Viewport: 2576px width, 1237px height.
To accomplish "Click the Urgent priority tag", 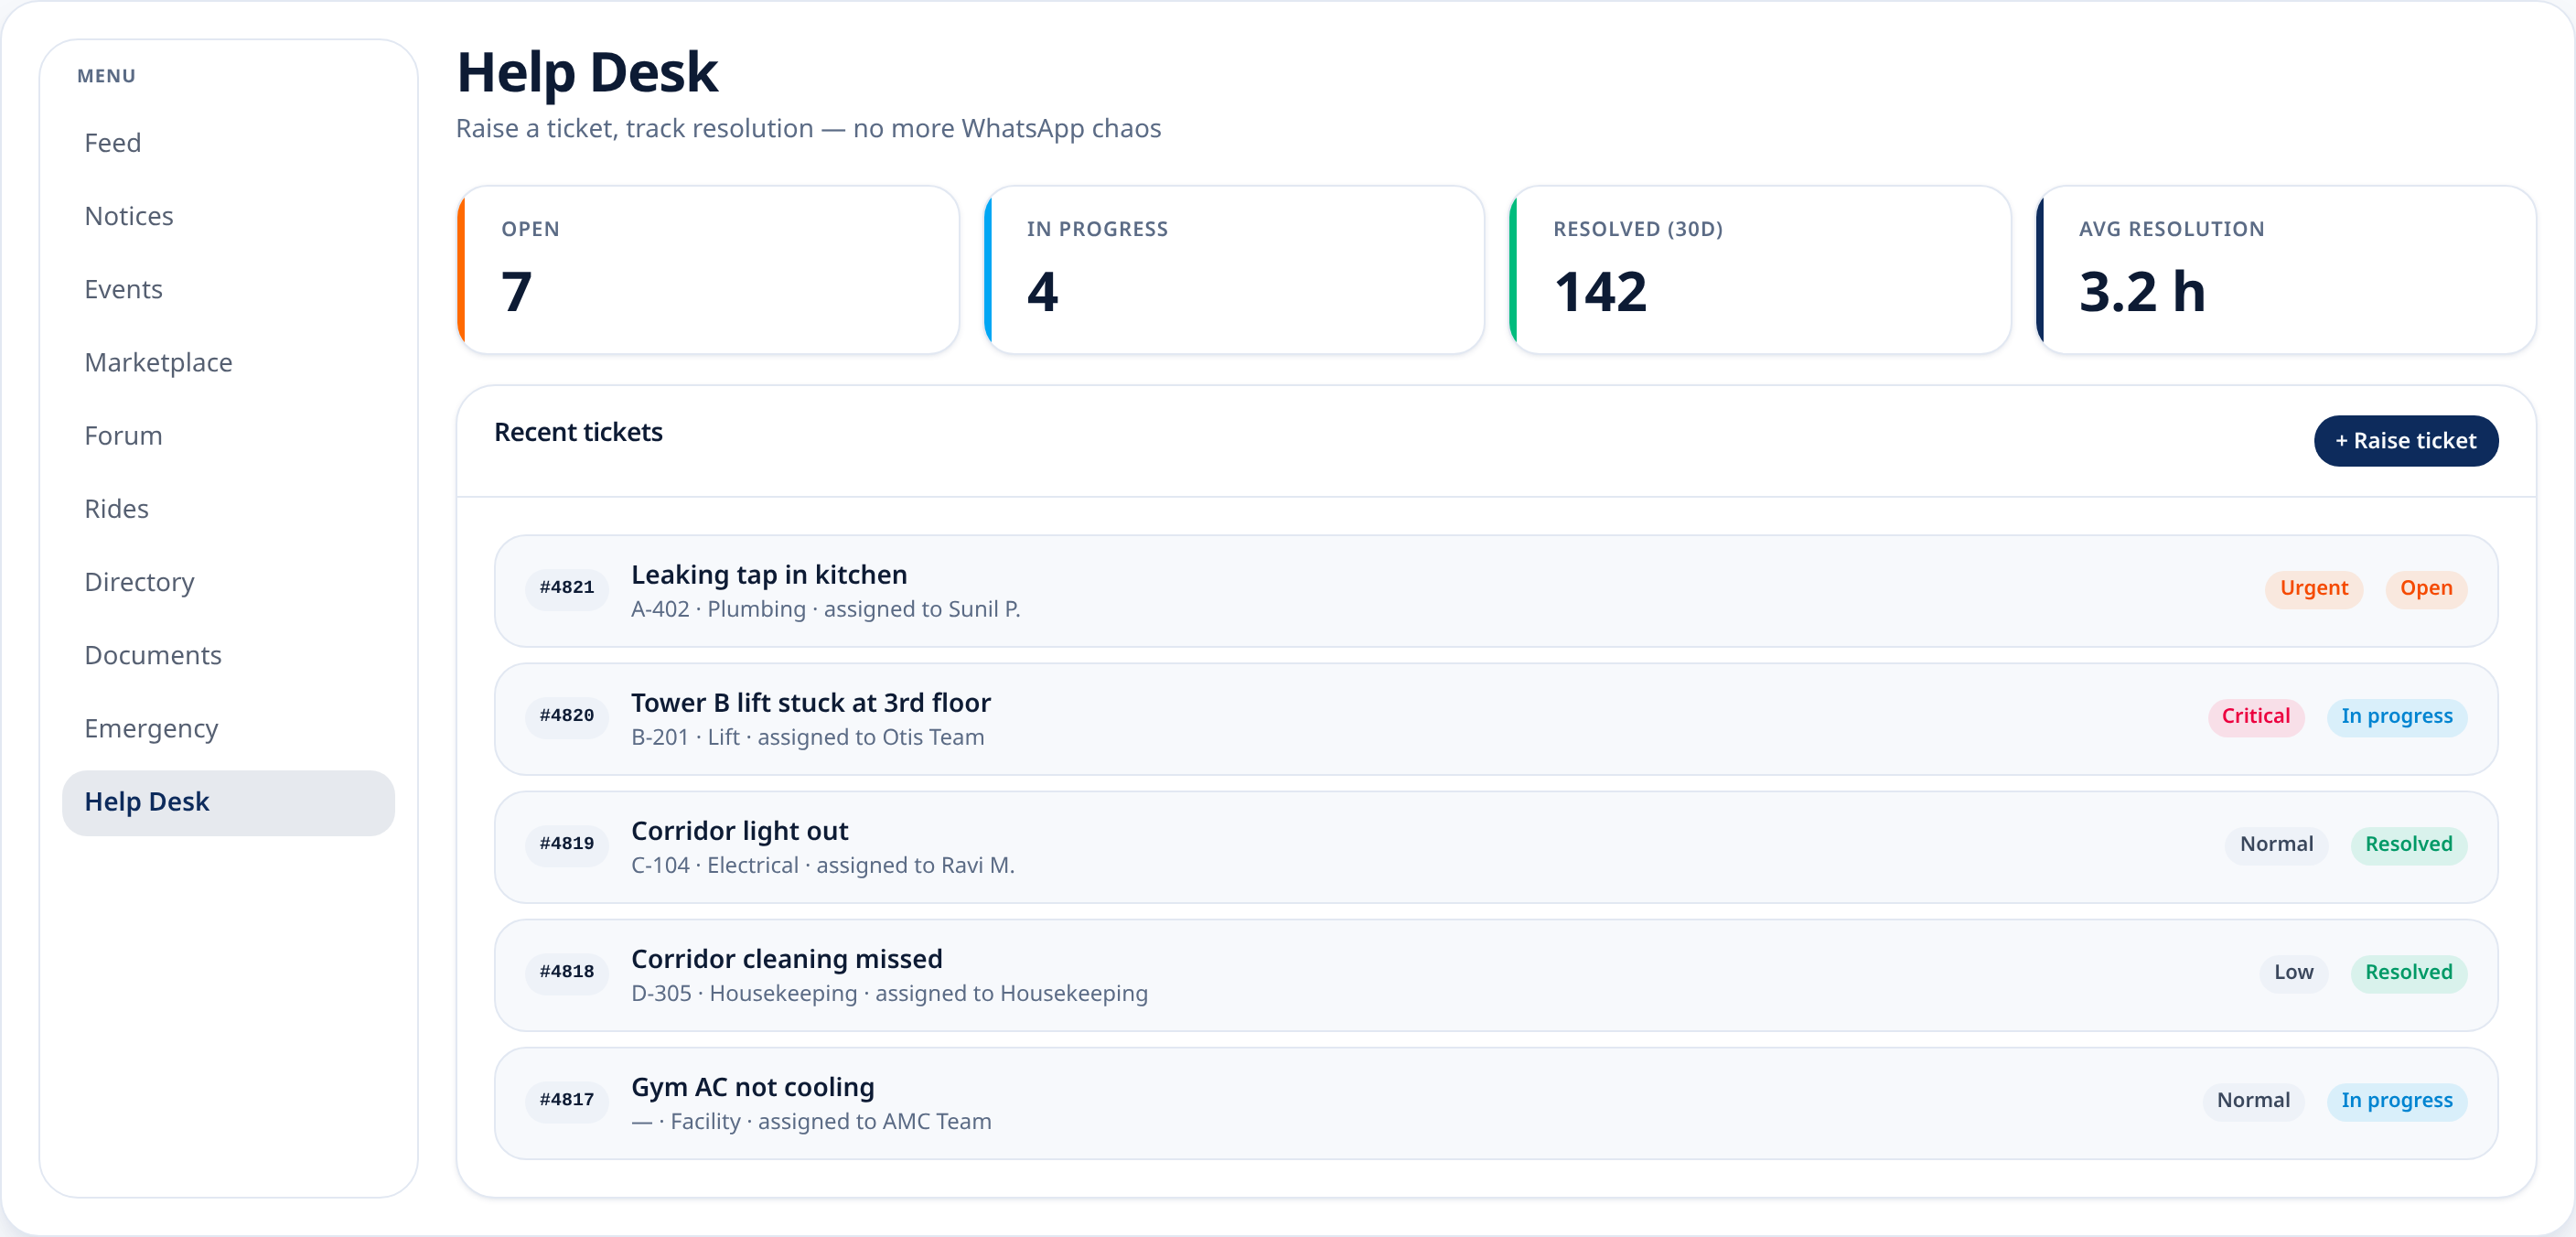I will (2313, 588).
